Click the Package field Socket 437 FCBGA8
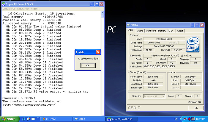This screenshot has height=122, width=208. [164, 46]
